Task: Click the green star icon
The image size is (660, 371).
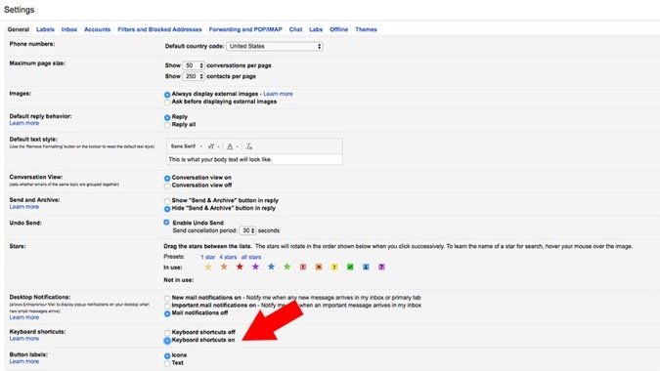Action: pyautogui.click(x=287, y=267)
